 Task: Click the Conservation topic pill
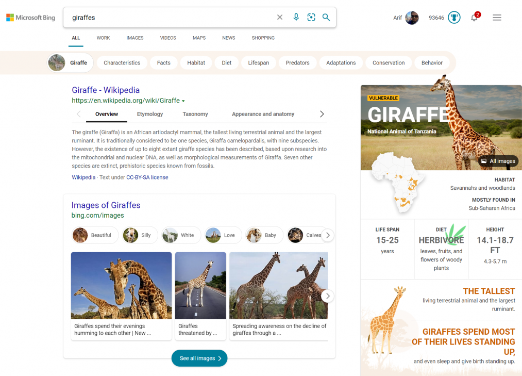click(389, 63)
